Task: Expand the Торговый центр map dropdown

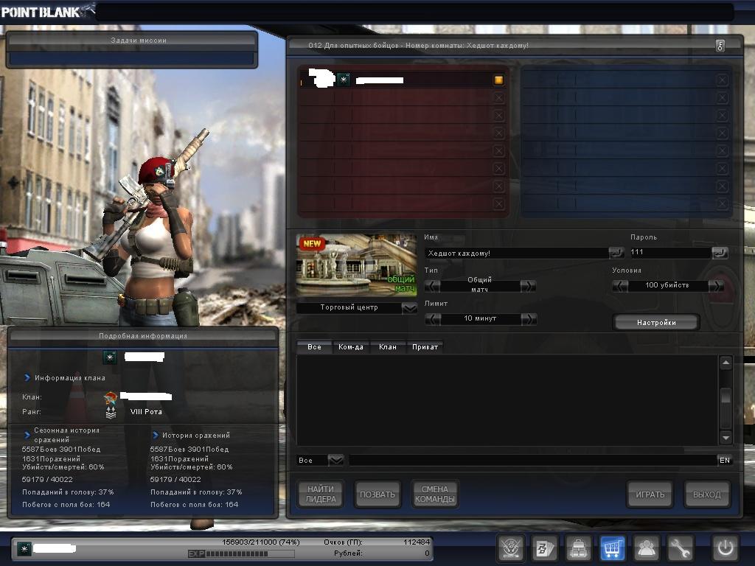Action: (x=409, y=308)
